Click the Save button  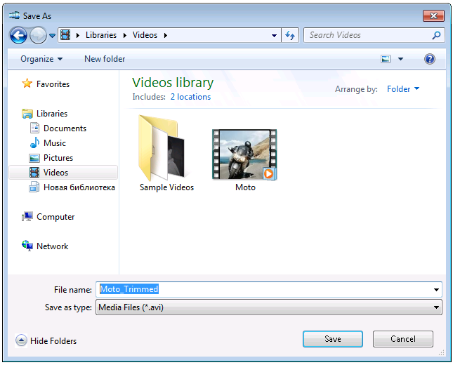tap(333, 339)
